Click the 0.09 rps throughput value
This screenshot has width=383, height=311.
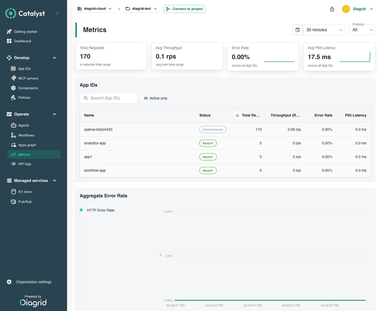pyautogui.click(x=294, y=129)
